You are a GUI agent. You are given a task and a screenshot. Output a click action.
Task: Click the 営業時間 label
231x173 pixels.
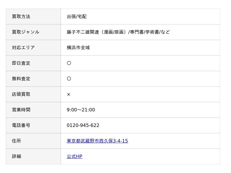[x=21, y=110]
